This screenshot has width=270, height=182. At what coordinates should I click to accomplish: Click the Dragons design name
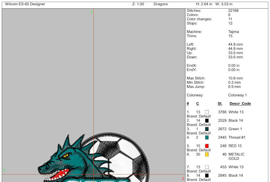point(160,4)
